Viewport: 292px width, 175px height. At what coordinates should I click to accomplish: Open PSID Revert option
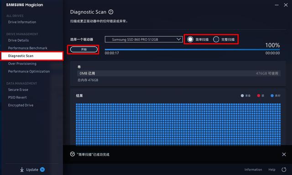pos(17,97)
